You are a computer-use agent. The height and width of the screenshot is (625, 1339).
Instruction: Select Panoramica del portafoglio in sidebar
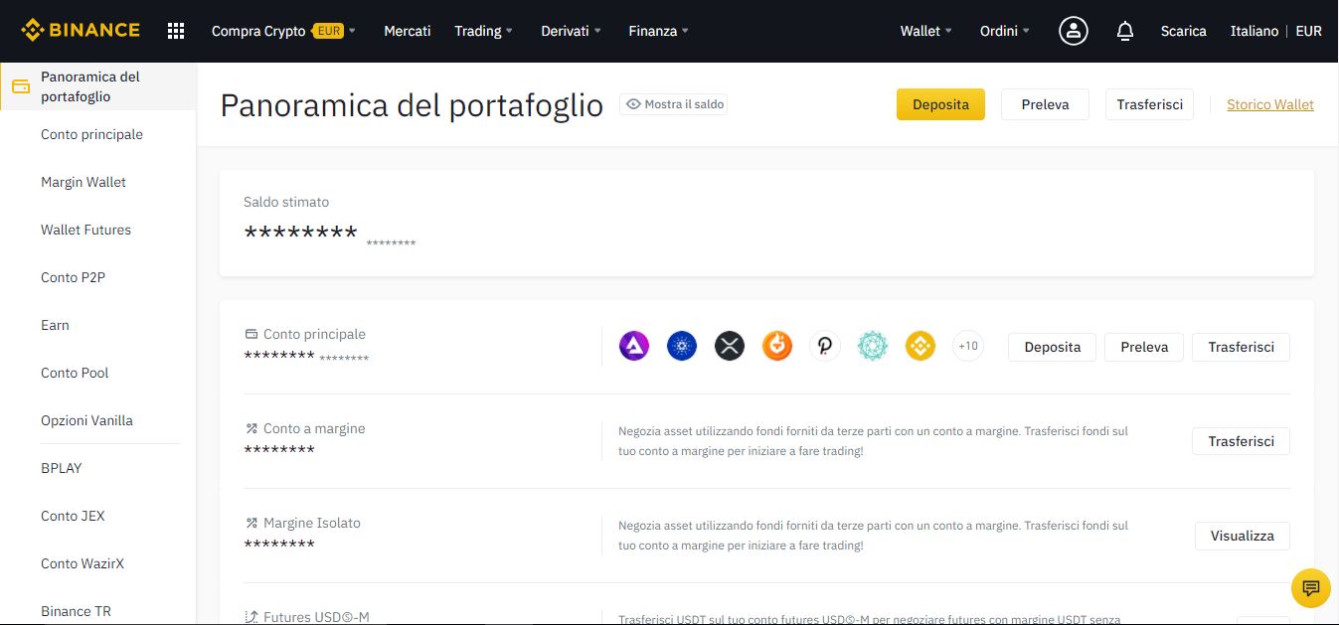[98, 86]
